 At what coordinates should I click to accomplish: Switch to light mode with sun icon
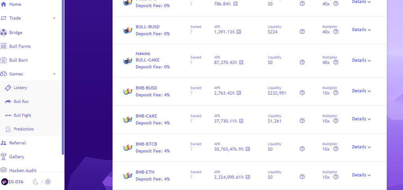tap(48, 182)
